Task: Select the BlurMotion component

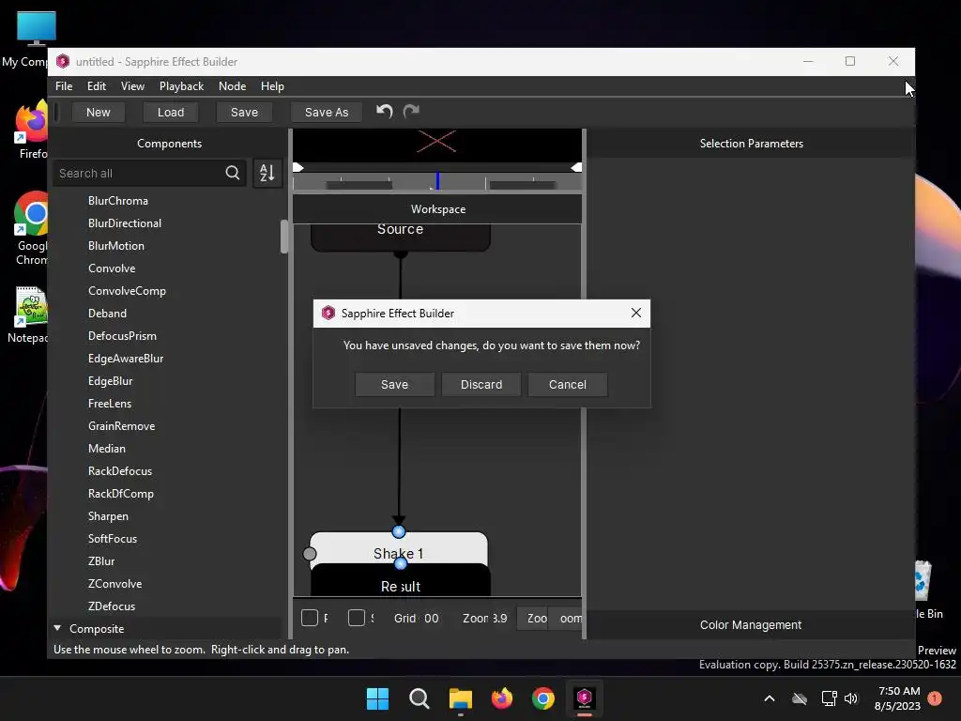Action: pos(115,246)
